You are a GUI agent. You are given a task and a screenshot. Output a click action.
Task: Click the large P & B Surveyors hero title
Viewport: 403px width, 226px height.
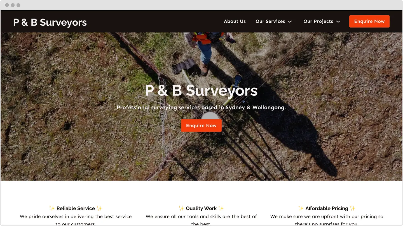[201, 91]
